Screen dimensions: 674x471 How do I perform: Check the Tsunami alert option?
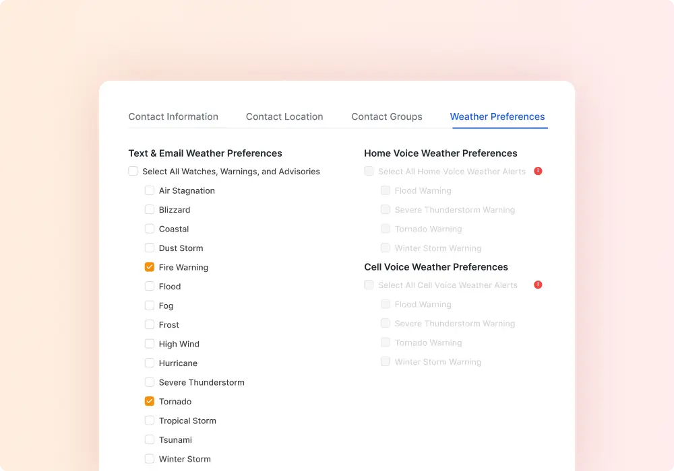coord(150,439)
